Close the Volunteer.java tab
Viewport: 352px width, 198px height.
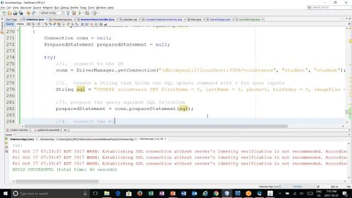[47, 20]
